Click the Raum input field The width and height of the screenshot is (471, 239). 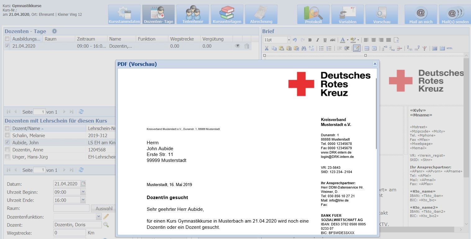(x=71, y=208)
